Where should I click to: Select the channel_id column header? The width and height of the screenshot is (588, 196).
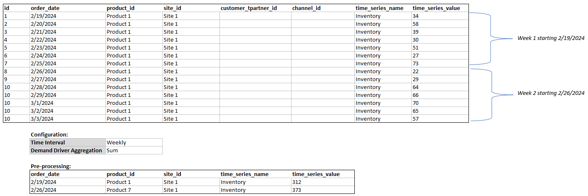pyautogui.click(x=306, y=8)
